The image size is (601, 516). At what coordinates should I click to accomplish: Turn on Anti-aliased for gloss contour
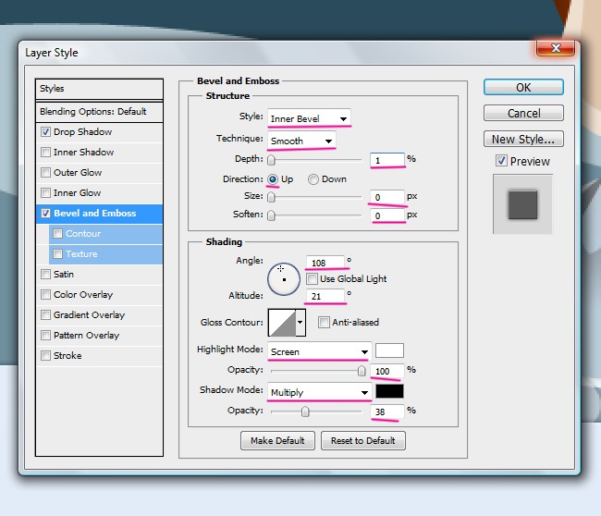click(324, 322)
